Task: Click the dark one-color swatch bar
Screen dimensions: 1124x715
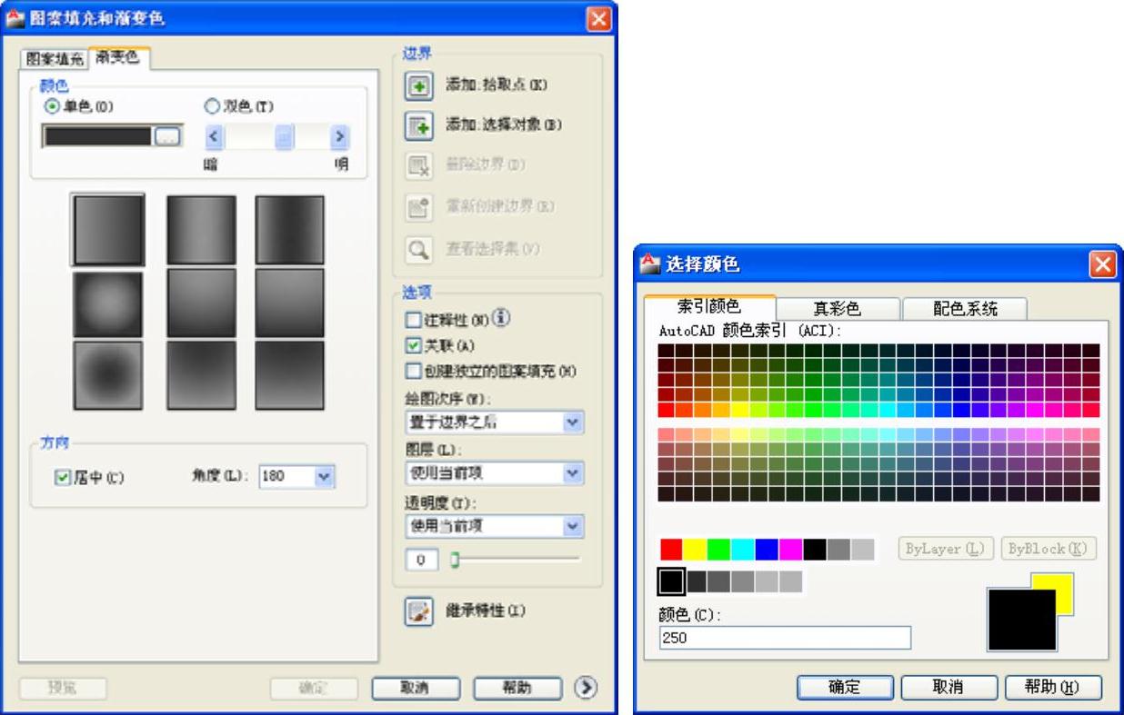Action: 98,136
